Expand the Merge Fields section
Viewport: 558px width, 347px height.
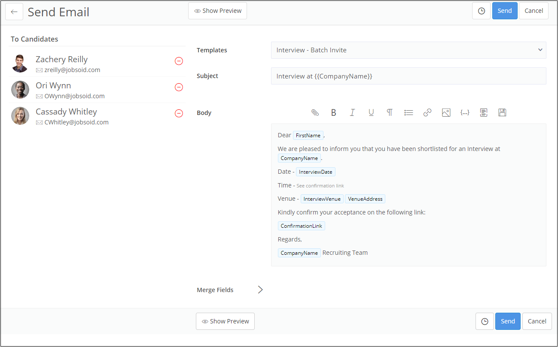tap(260, 290)
